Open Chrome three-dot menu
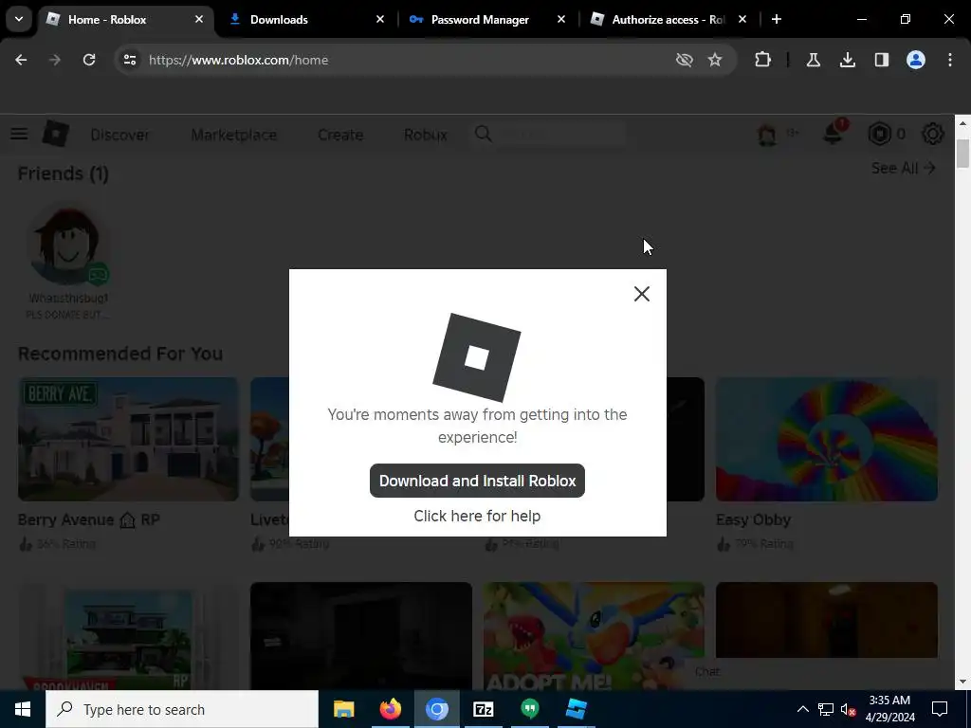The width and height of the screenshot is (971, 728). 949,60
